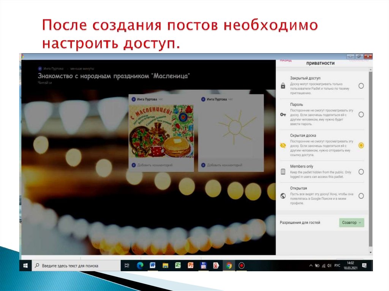389x291 pixels.
Task: Click the Разрешения для гостей label
Action: (300, 223)
